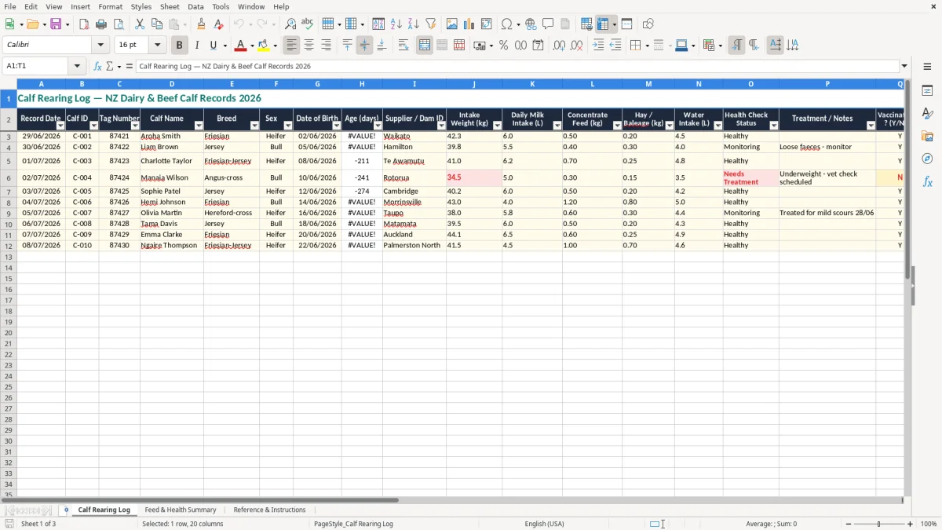Image resolution: width=942 pixels, height=530 pixels.
Task: Open the Health Check Status filter dropdown
Action: point(774,126)
